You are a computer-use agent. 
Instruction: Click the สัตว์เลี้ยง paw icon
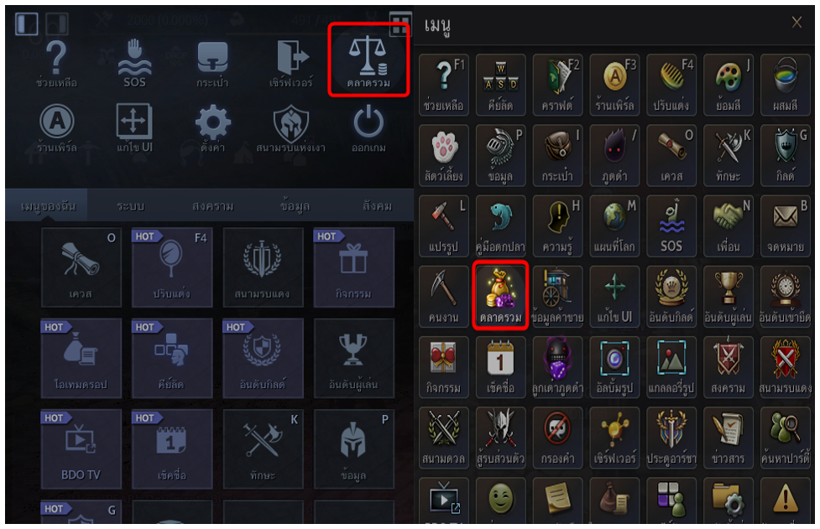[443, 155]
